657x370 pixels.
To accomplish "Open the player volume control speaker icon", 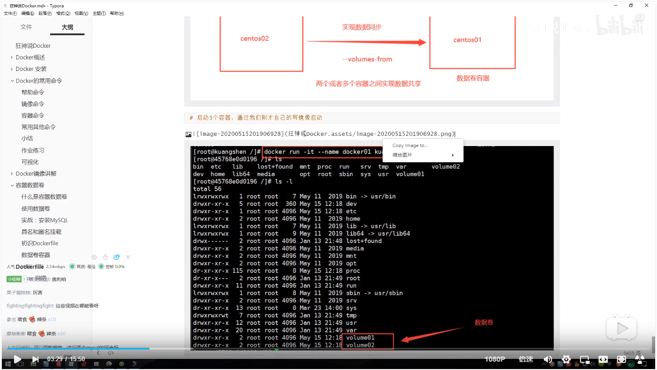I will 548,359.
